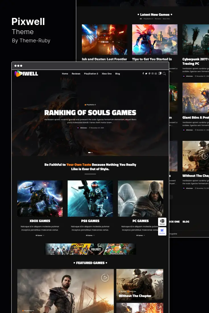Click the Tips to Get You Started In title
The width and height of the screenshot is (209, 313).
152,59
